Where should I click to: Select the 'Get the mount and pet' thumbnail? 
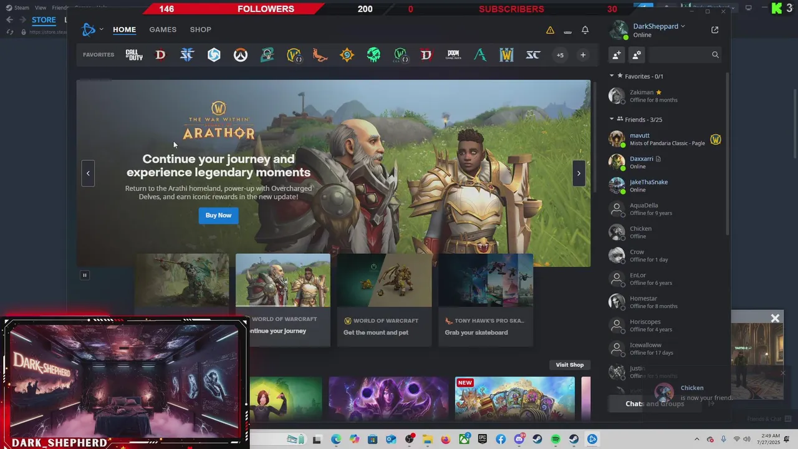(x=385, y=300)
